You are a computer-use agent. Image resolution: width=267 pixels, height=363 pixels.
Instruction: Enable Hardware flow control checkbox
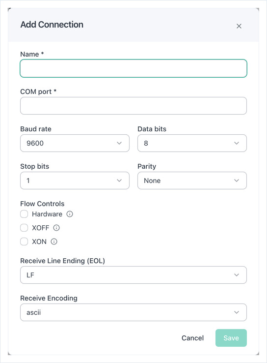point(24,214)
